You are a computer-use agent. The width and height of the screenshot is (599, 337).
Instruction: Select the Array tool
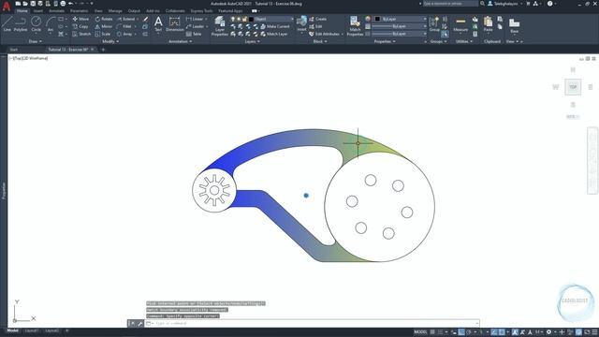point(124,34)
